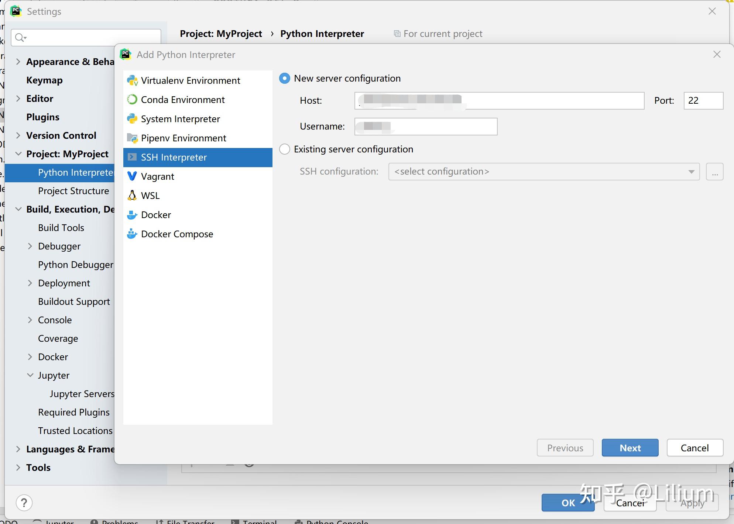Click the Vagrant V icon
This screenshot has width=734, height=524.
click(132, 176)
